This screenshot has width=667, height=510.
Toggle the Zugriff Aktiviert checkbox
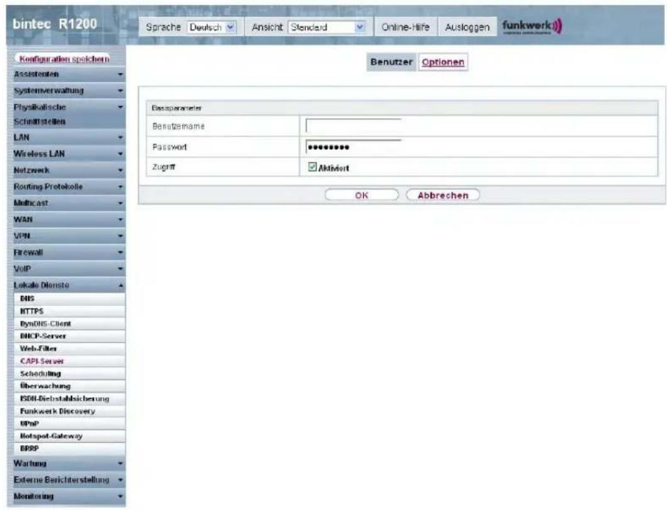312,167
